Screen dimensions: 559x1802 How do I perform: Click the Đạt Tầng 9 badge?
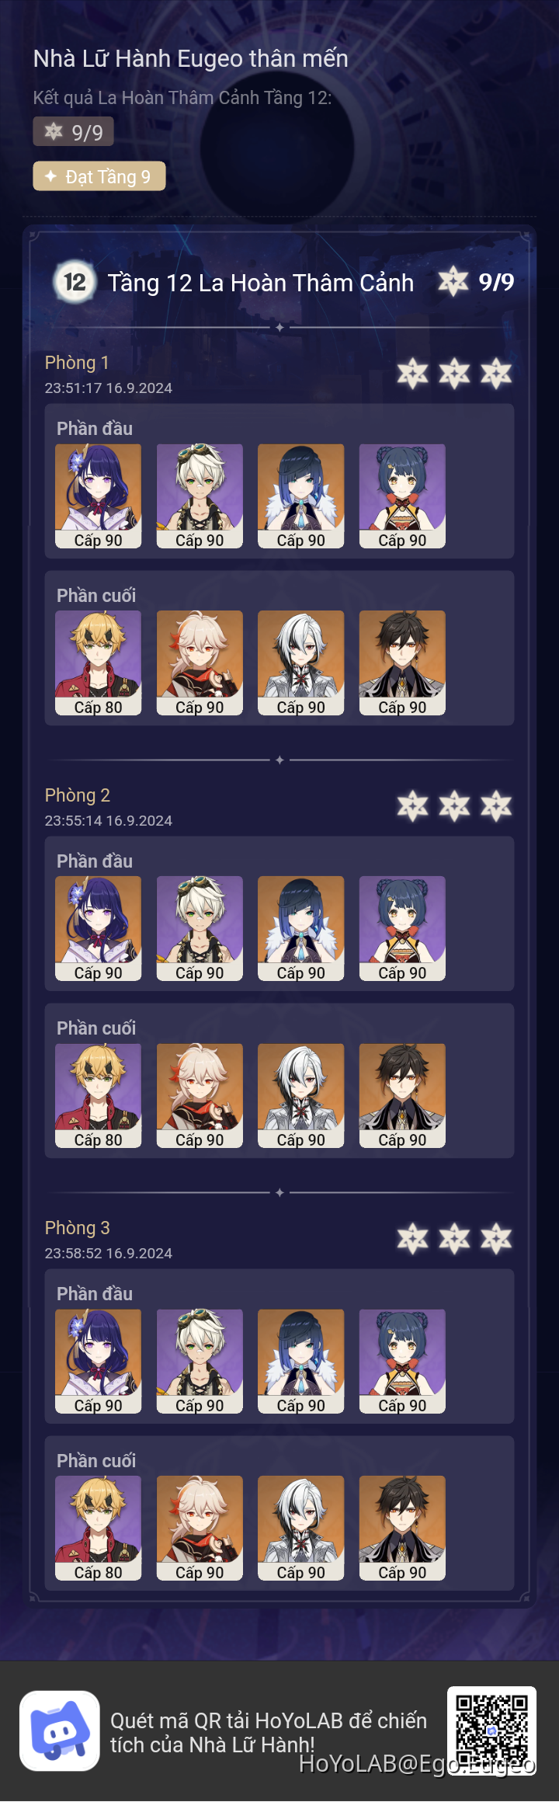point(99,176)
